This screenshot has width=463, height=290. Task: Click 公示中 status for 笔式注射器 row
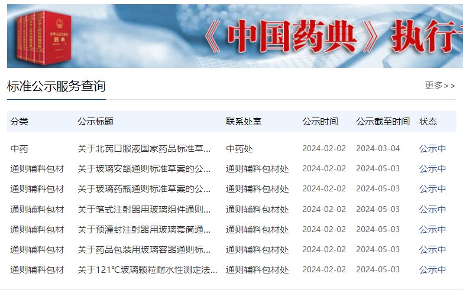pyautogui.click(x=433, y=210)
